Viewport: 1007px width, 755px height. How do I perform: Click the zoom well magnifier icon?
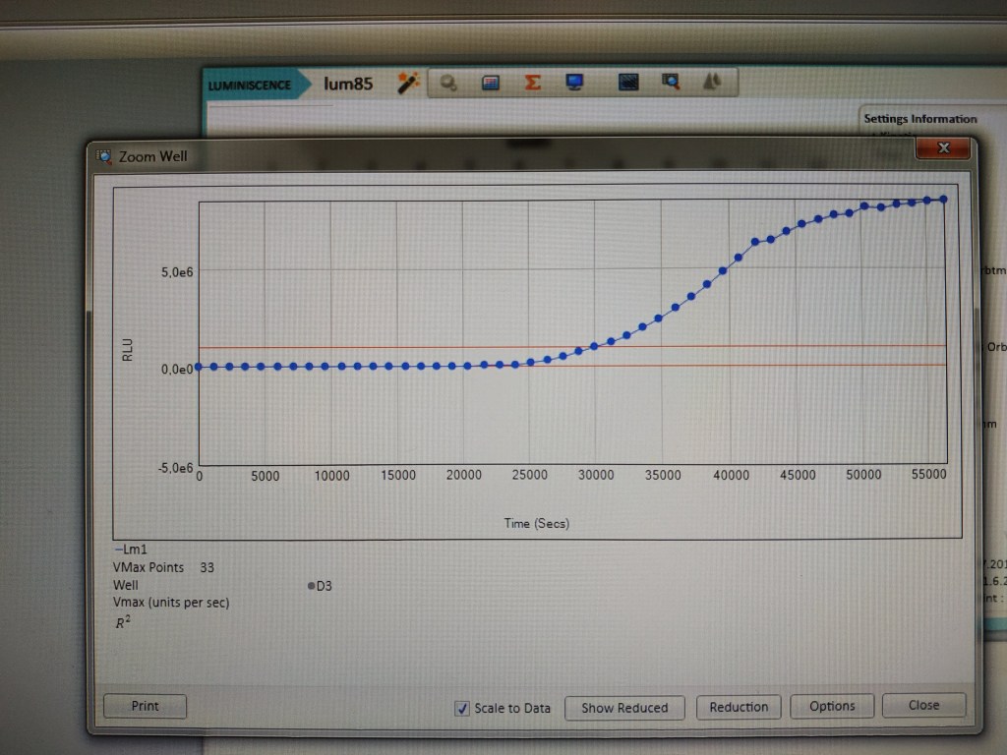pyautogui.click(x=671, y=84)
